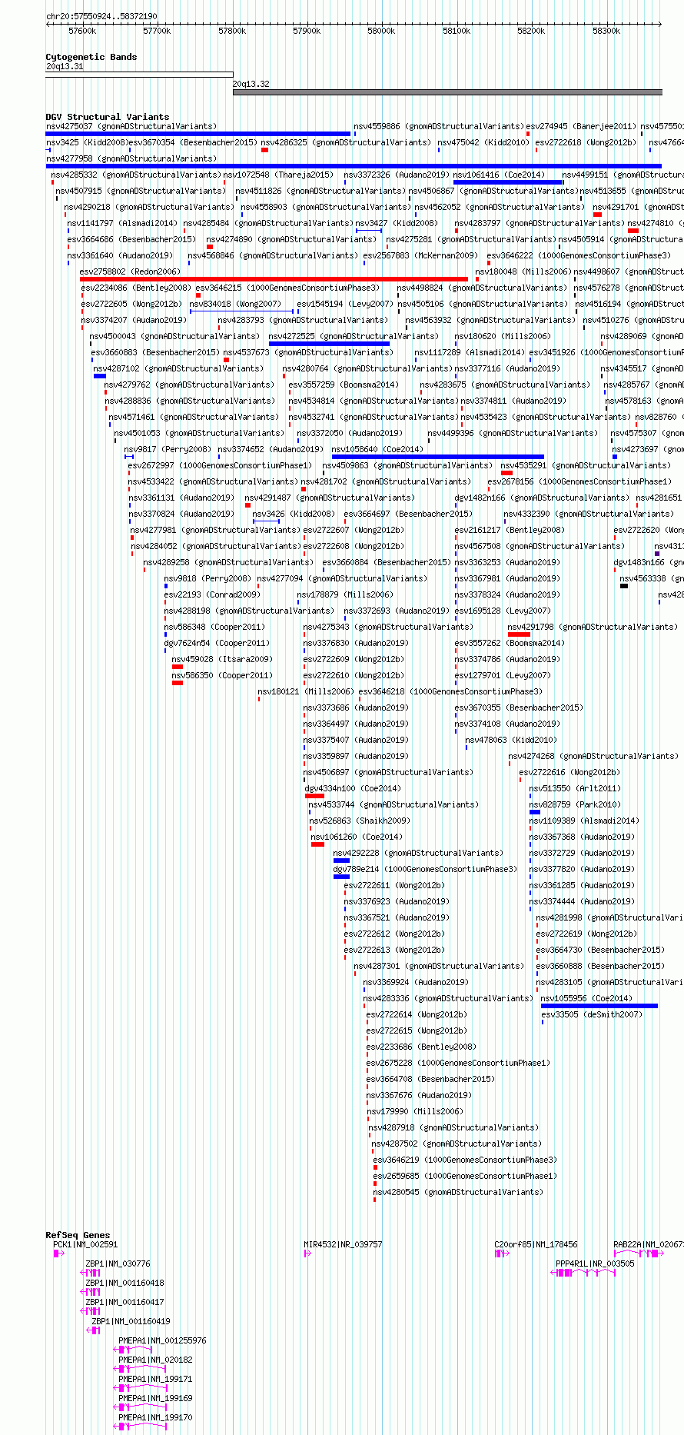Select nsv459028 (Itsara2009) label

click(x=222, y=659)
